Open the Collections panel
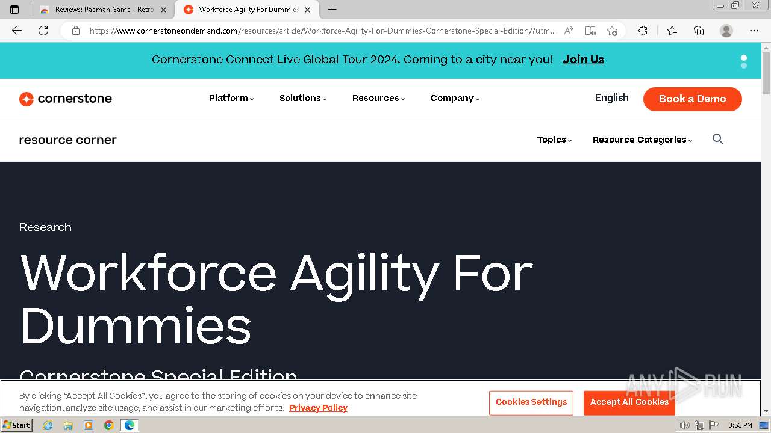The image size is (771, 433). [699, 31]
